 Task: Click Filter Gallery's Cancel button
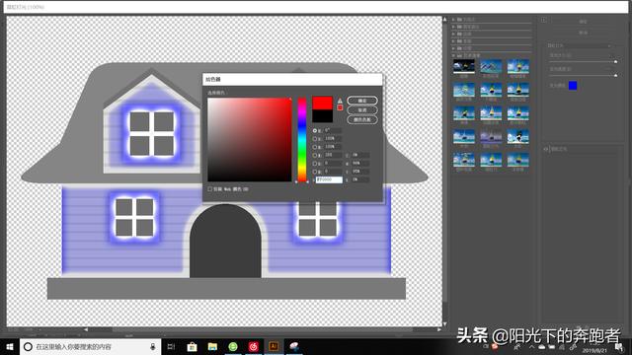click(583, 33)
